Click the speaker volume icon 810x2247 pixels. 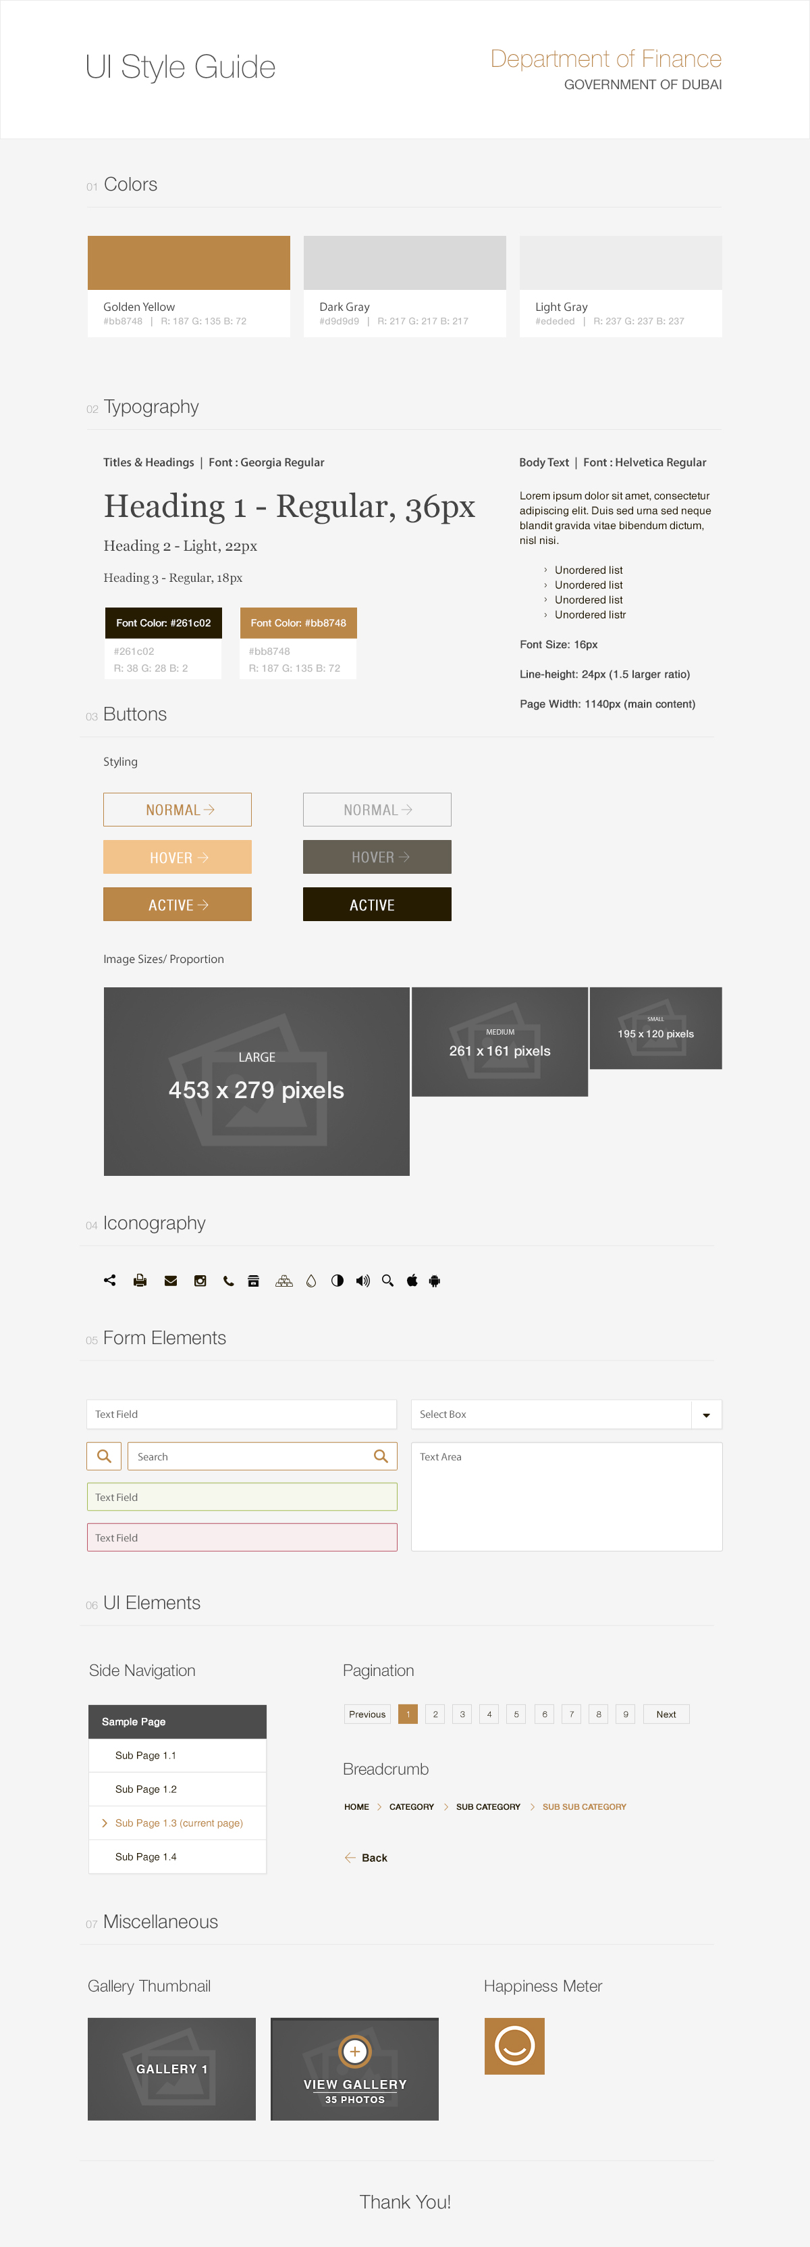(362, 1281)
